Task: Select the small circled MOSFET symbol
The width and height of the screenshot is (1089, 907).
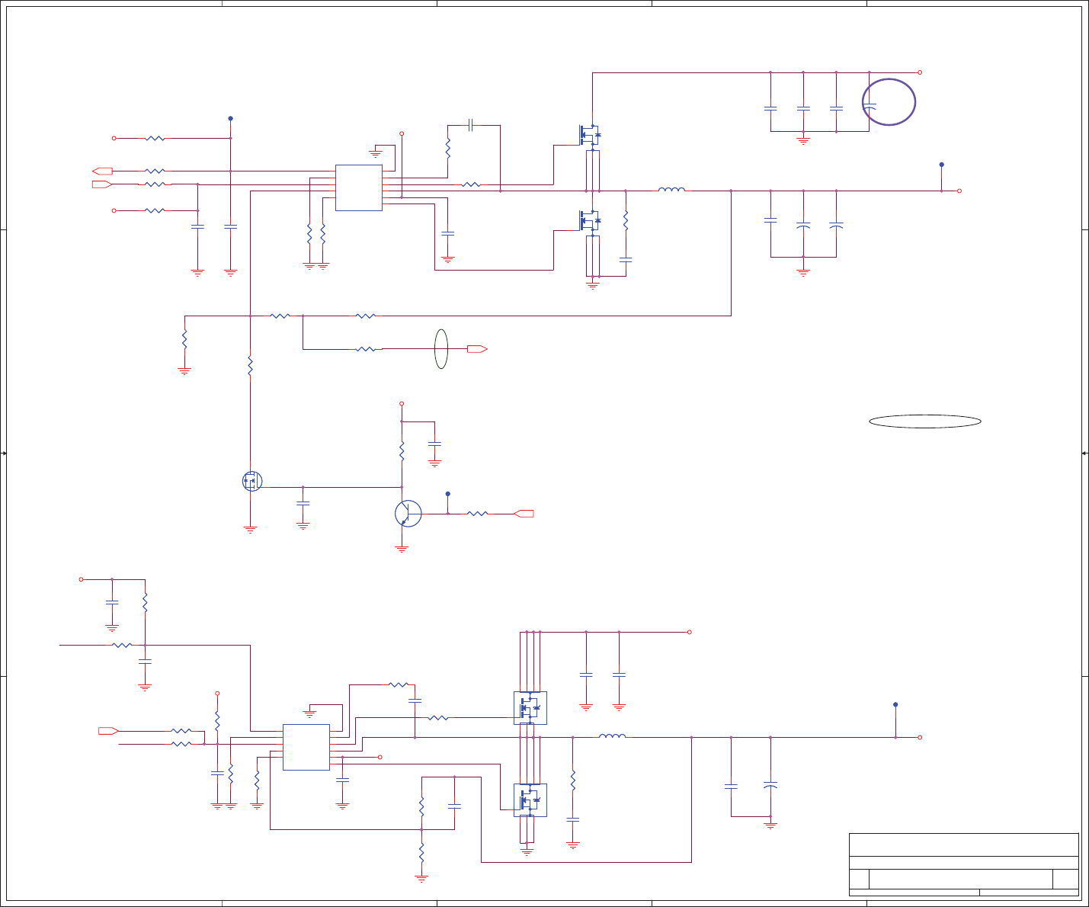Action: (x=252, y=481)
